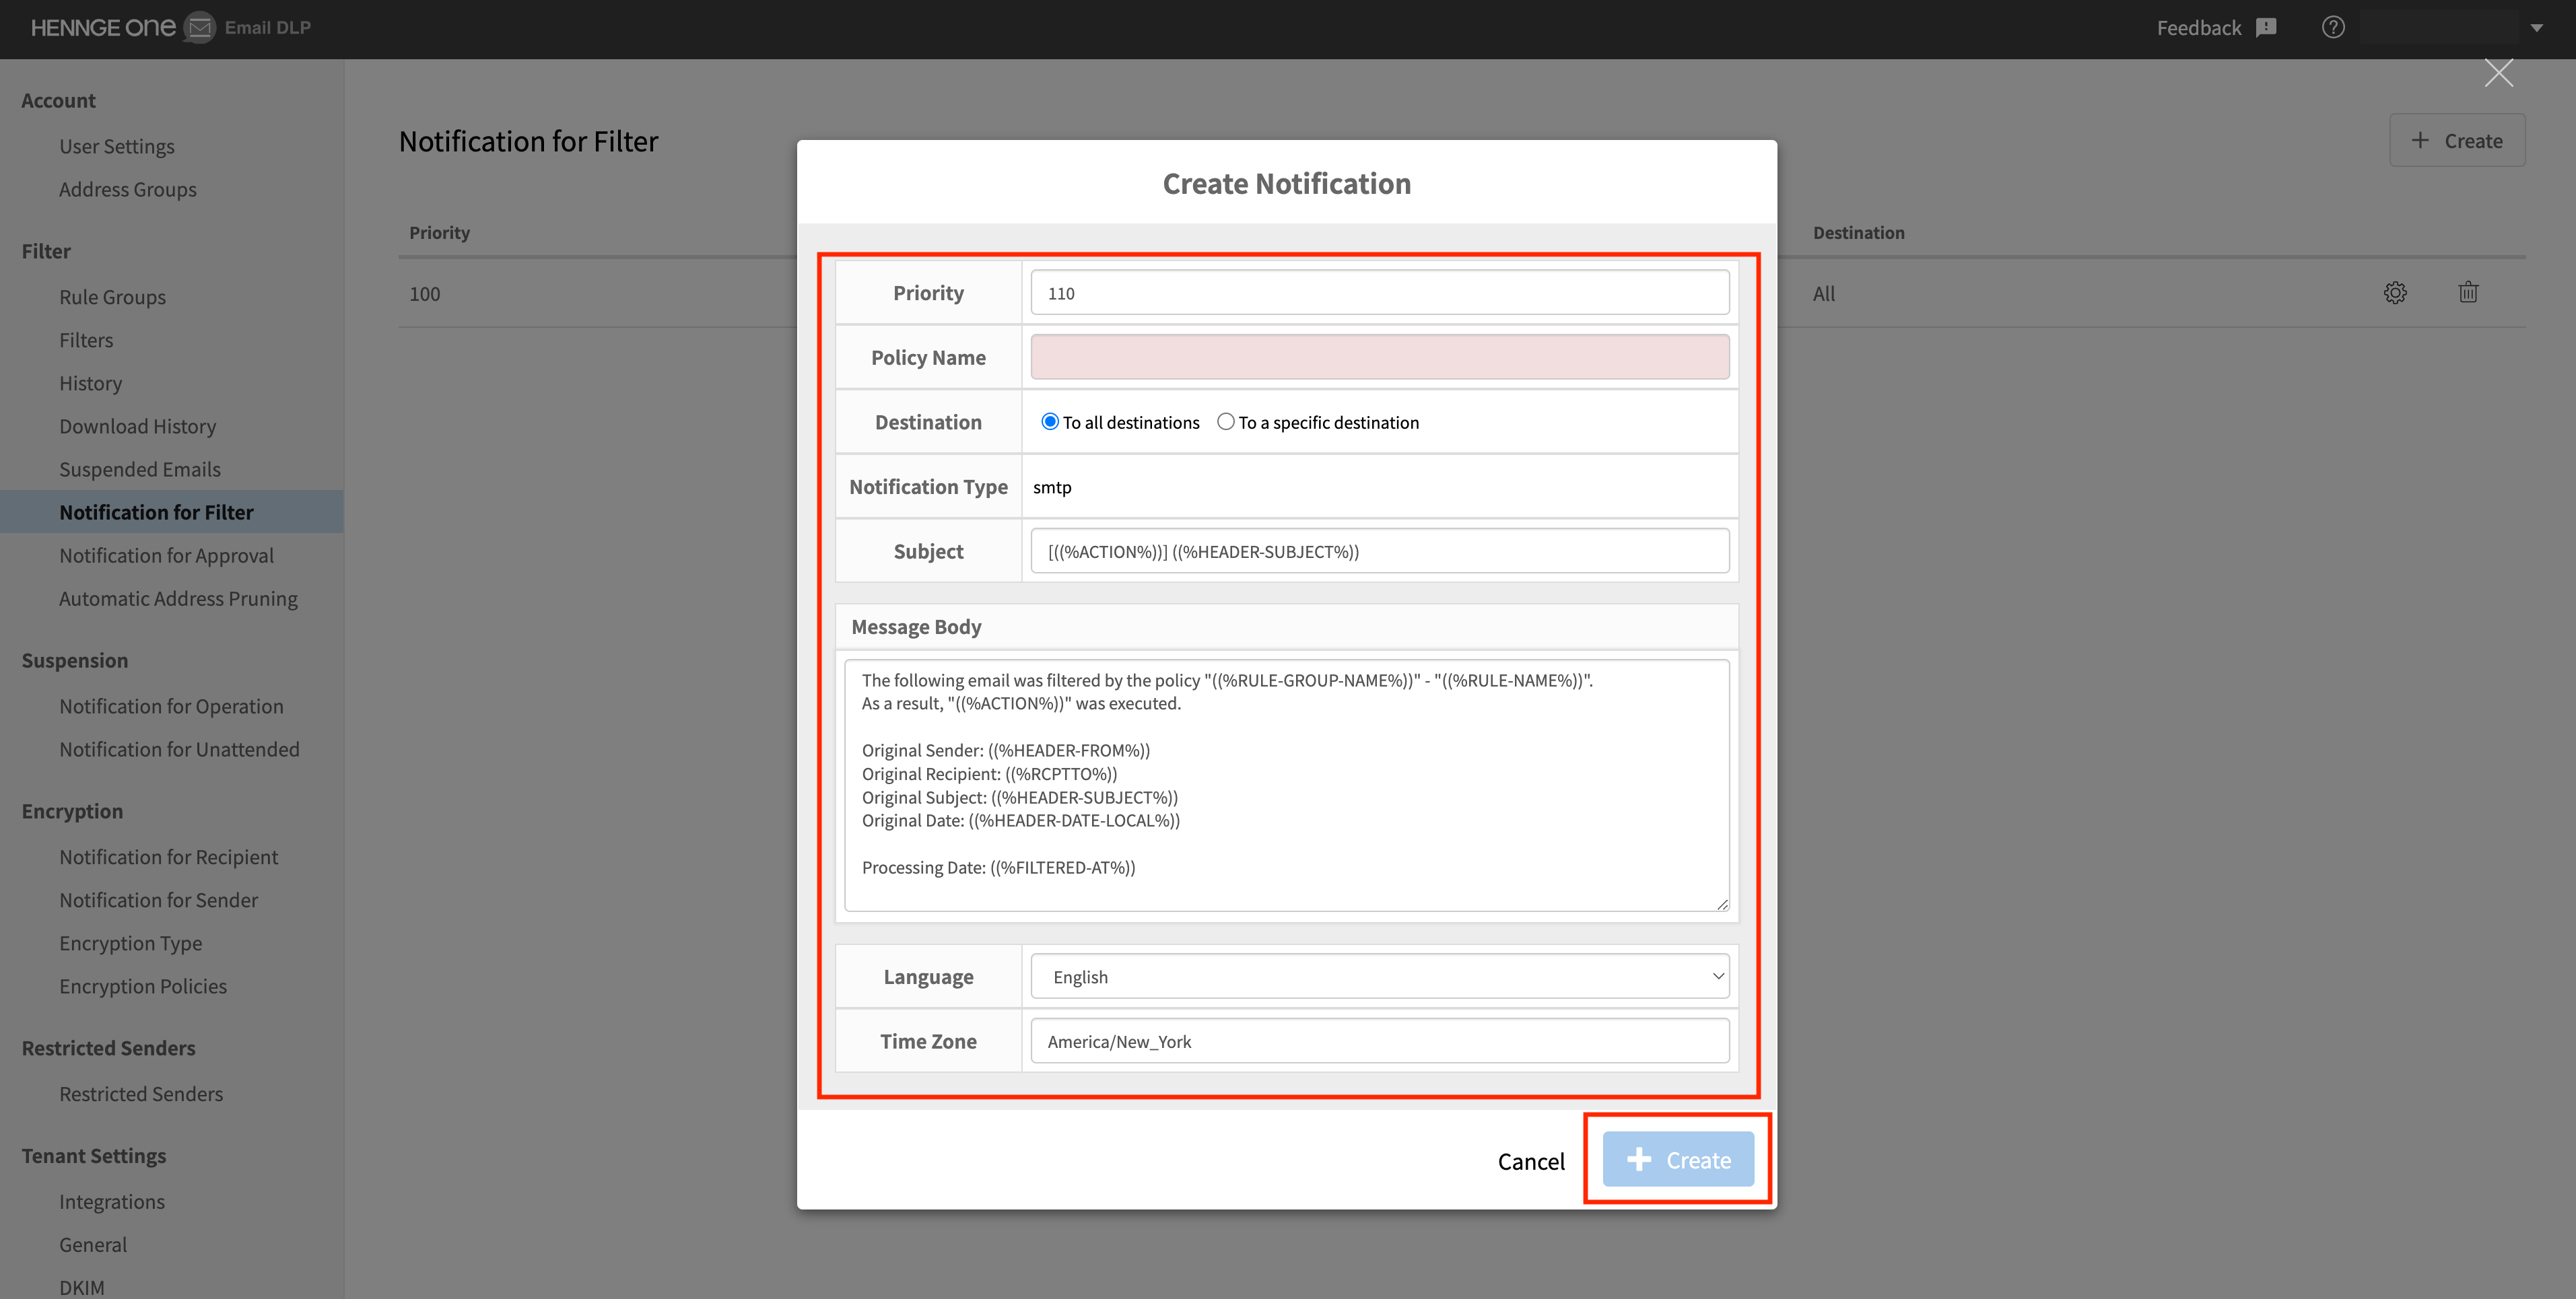This screenshot has height=1299, width=2576.
Task: Open Automatic Address Pruning
Action: 179,598
